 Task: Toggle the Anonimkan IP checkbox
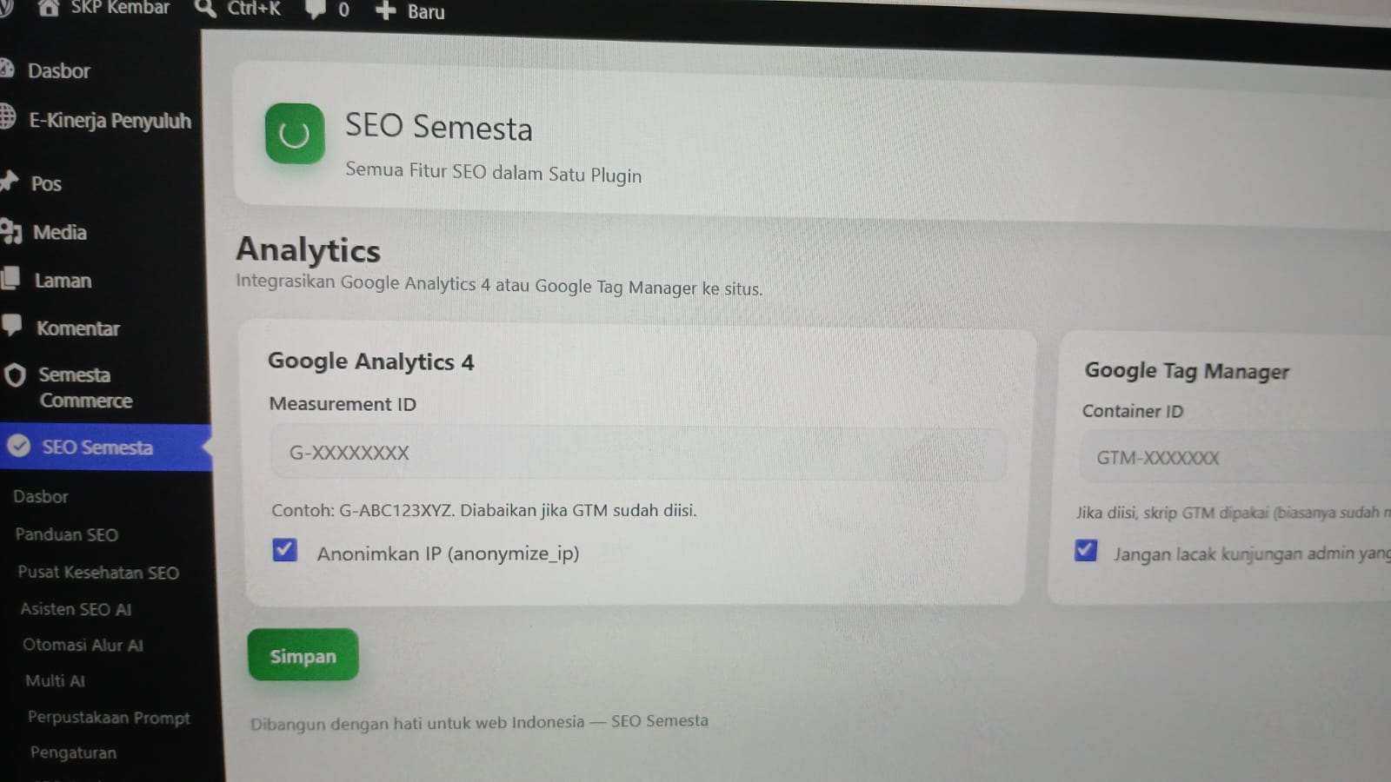[284, 550]
